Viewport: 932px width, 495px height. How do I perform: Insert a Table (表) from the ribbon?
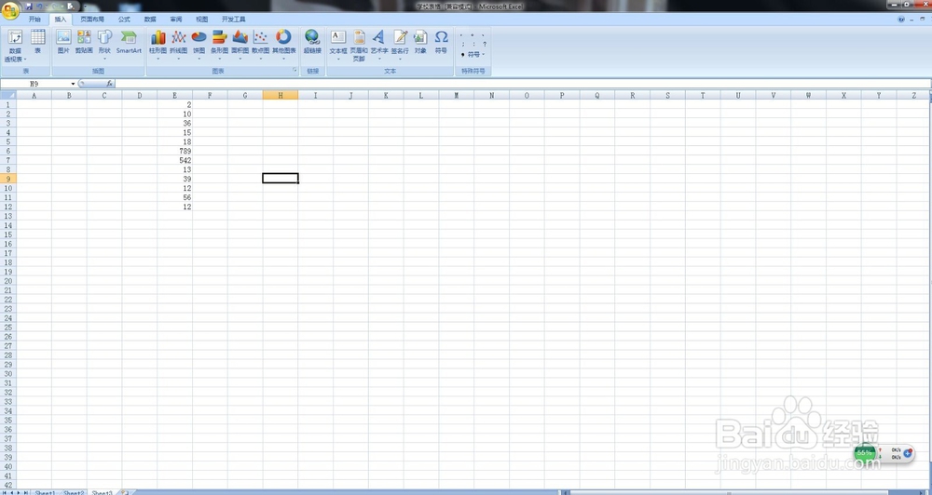pos(38,42)
